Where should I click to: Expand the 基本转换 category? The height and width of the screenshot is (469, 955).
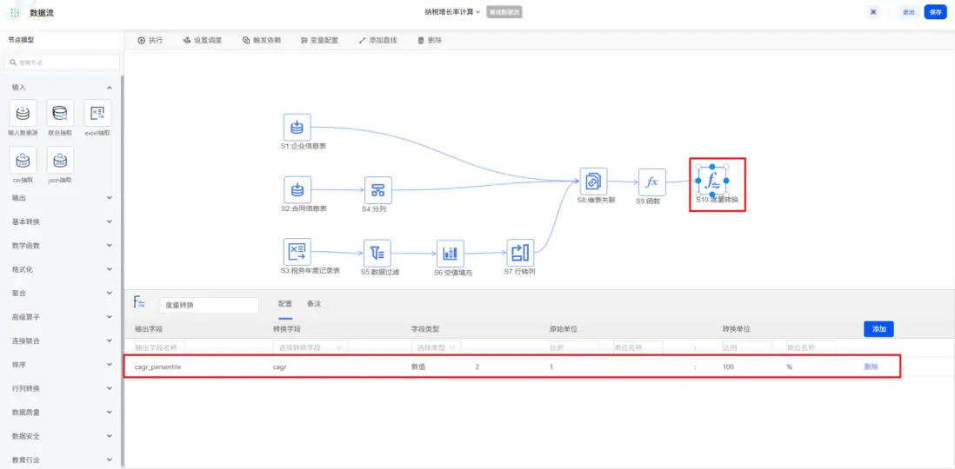(x=109, y=221)
